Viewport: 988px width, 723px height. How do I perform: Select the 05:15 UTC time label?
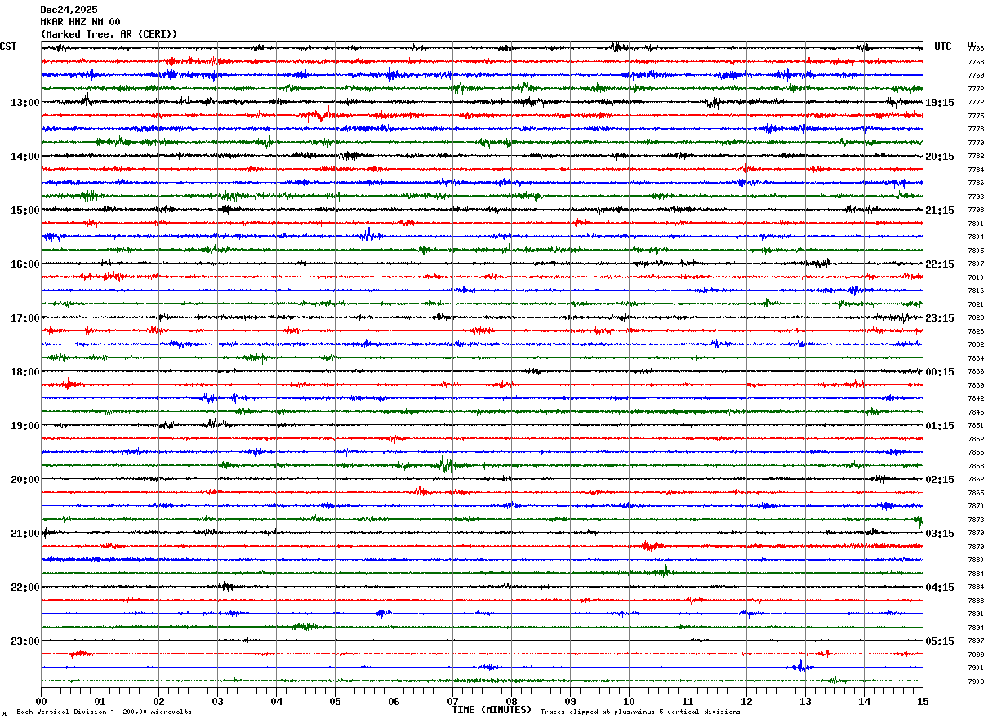click(940, 641)
